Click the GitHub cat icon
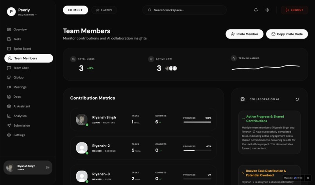 coord(9,78)
